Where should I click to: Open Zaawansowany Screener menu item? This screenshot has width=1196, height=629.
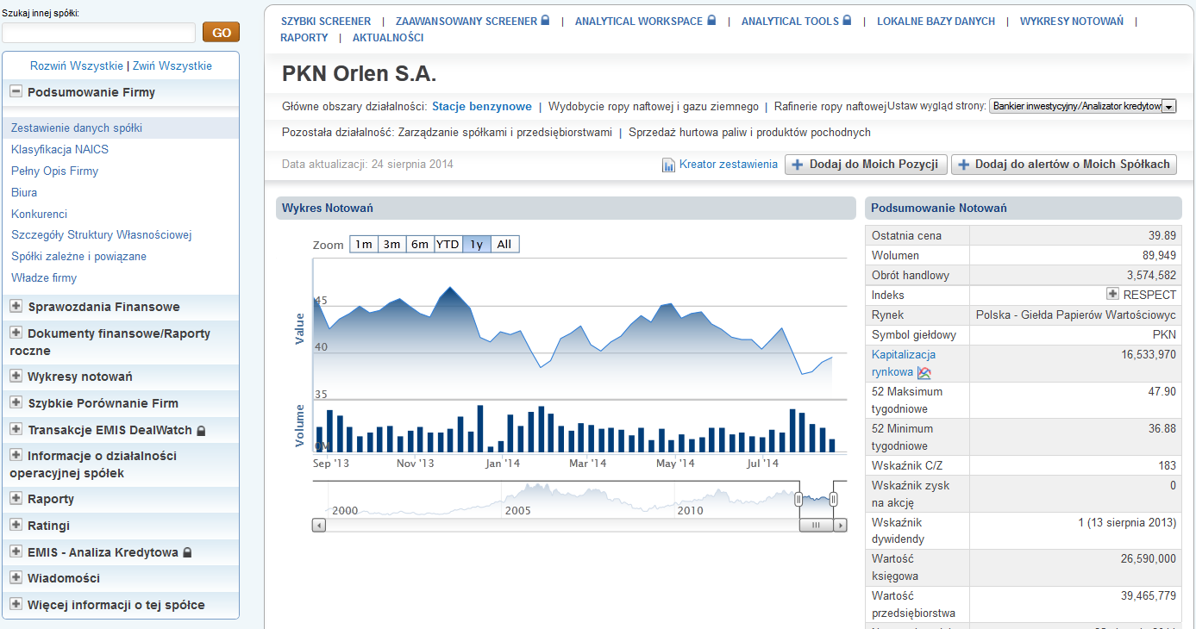pyautogui.click(x=467, y=22)
